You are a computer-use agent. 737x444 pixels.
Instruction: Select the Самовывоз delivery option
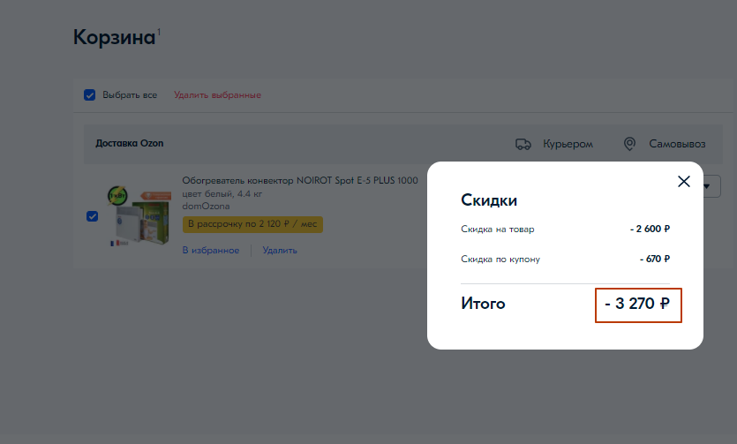[x=678, y=144]
